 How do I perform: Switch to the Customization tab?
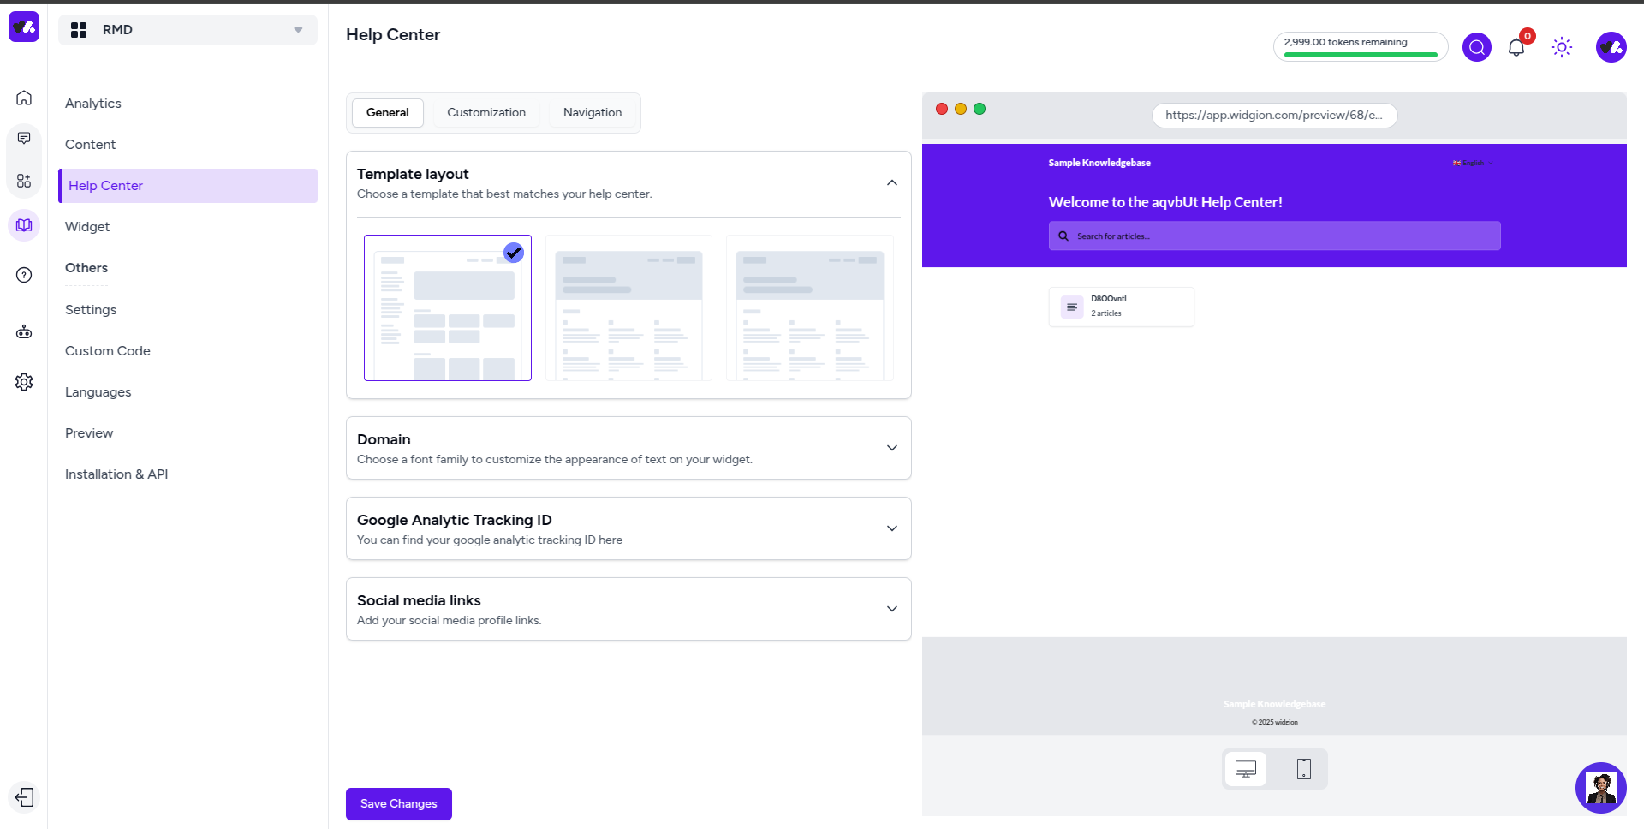coord(485,113)
